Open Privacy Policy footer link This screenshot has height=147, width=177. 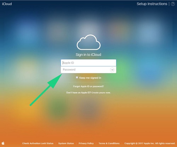(86, 143)
